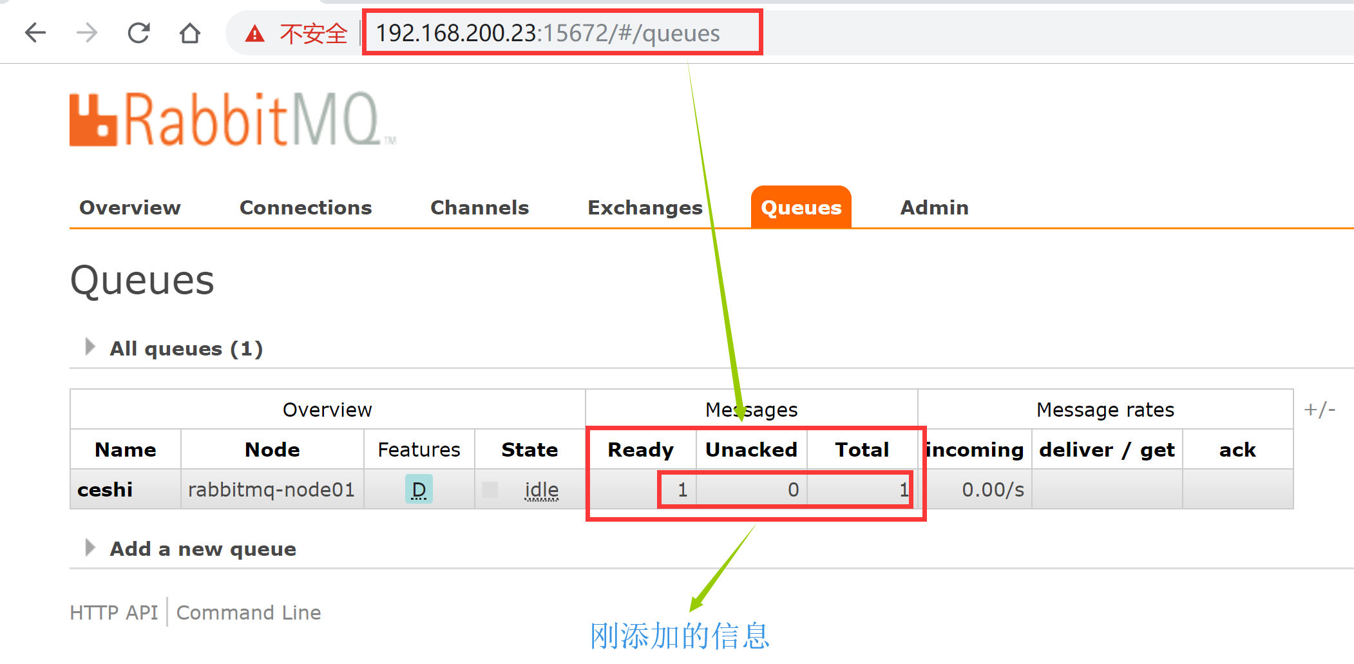Sort queues by incoming rate column
The height and width of the screenshot is (664, 1354).
[x=975, y=450]
